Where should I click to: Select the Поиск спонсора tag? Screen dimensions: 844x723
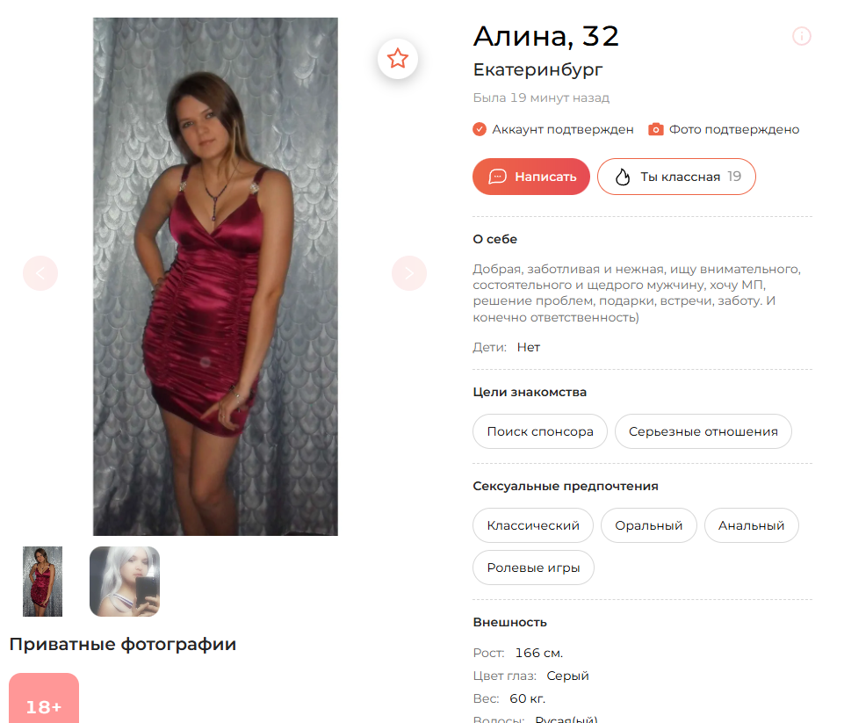[540, 431]
